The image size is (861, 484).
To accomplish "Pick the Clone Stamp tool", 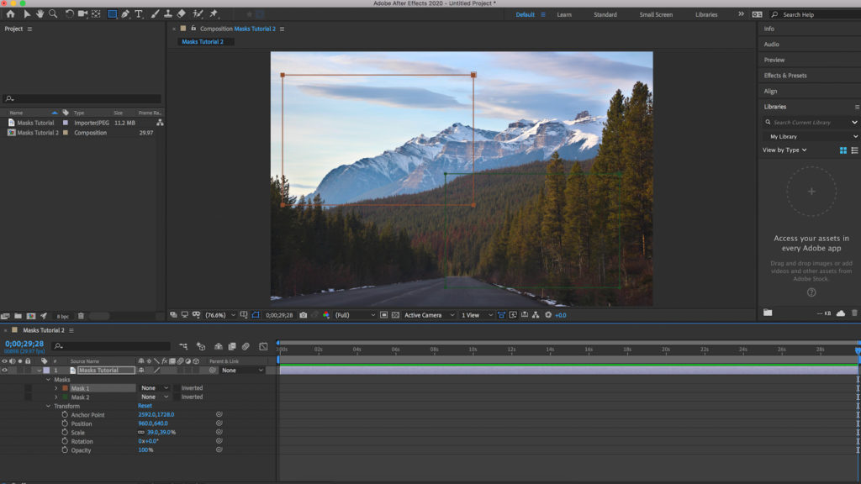I will pos(168,14).
